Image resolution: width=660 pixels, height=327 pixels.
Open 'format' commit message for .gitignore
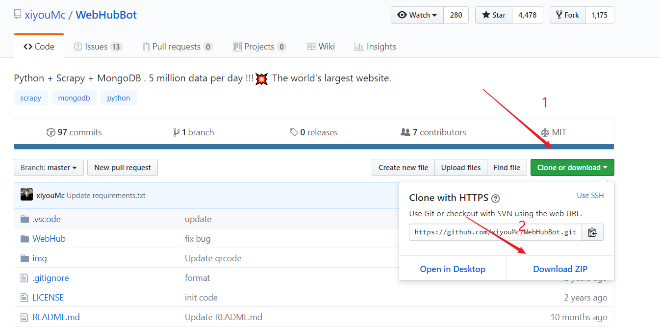pyautogui.click(x=198, y=278)
